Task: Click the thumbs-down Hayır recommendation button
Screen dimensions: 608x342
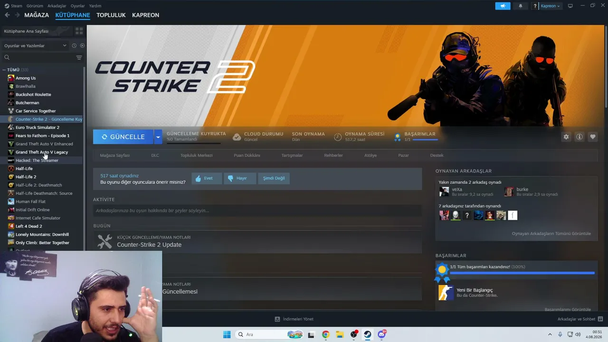Action: (x=240, y=178)
